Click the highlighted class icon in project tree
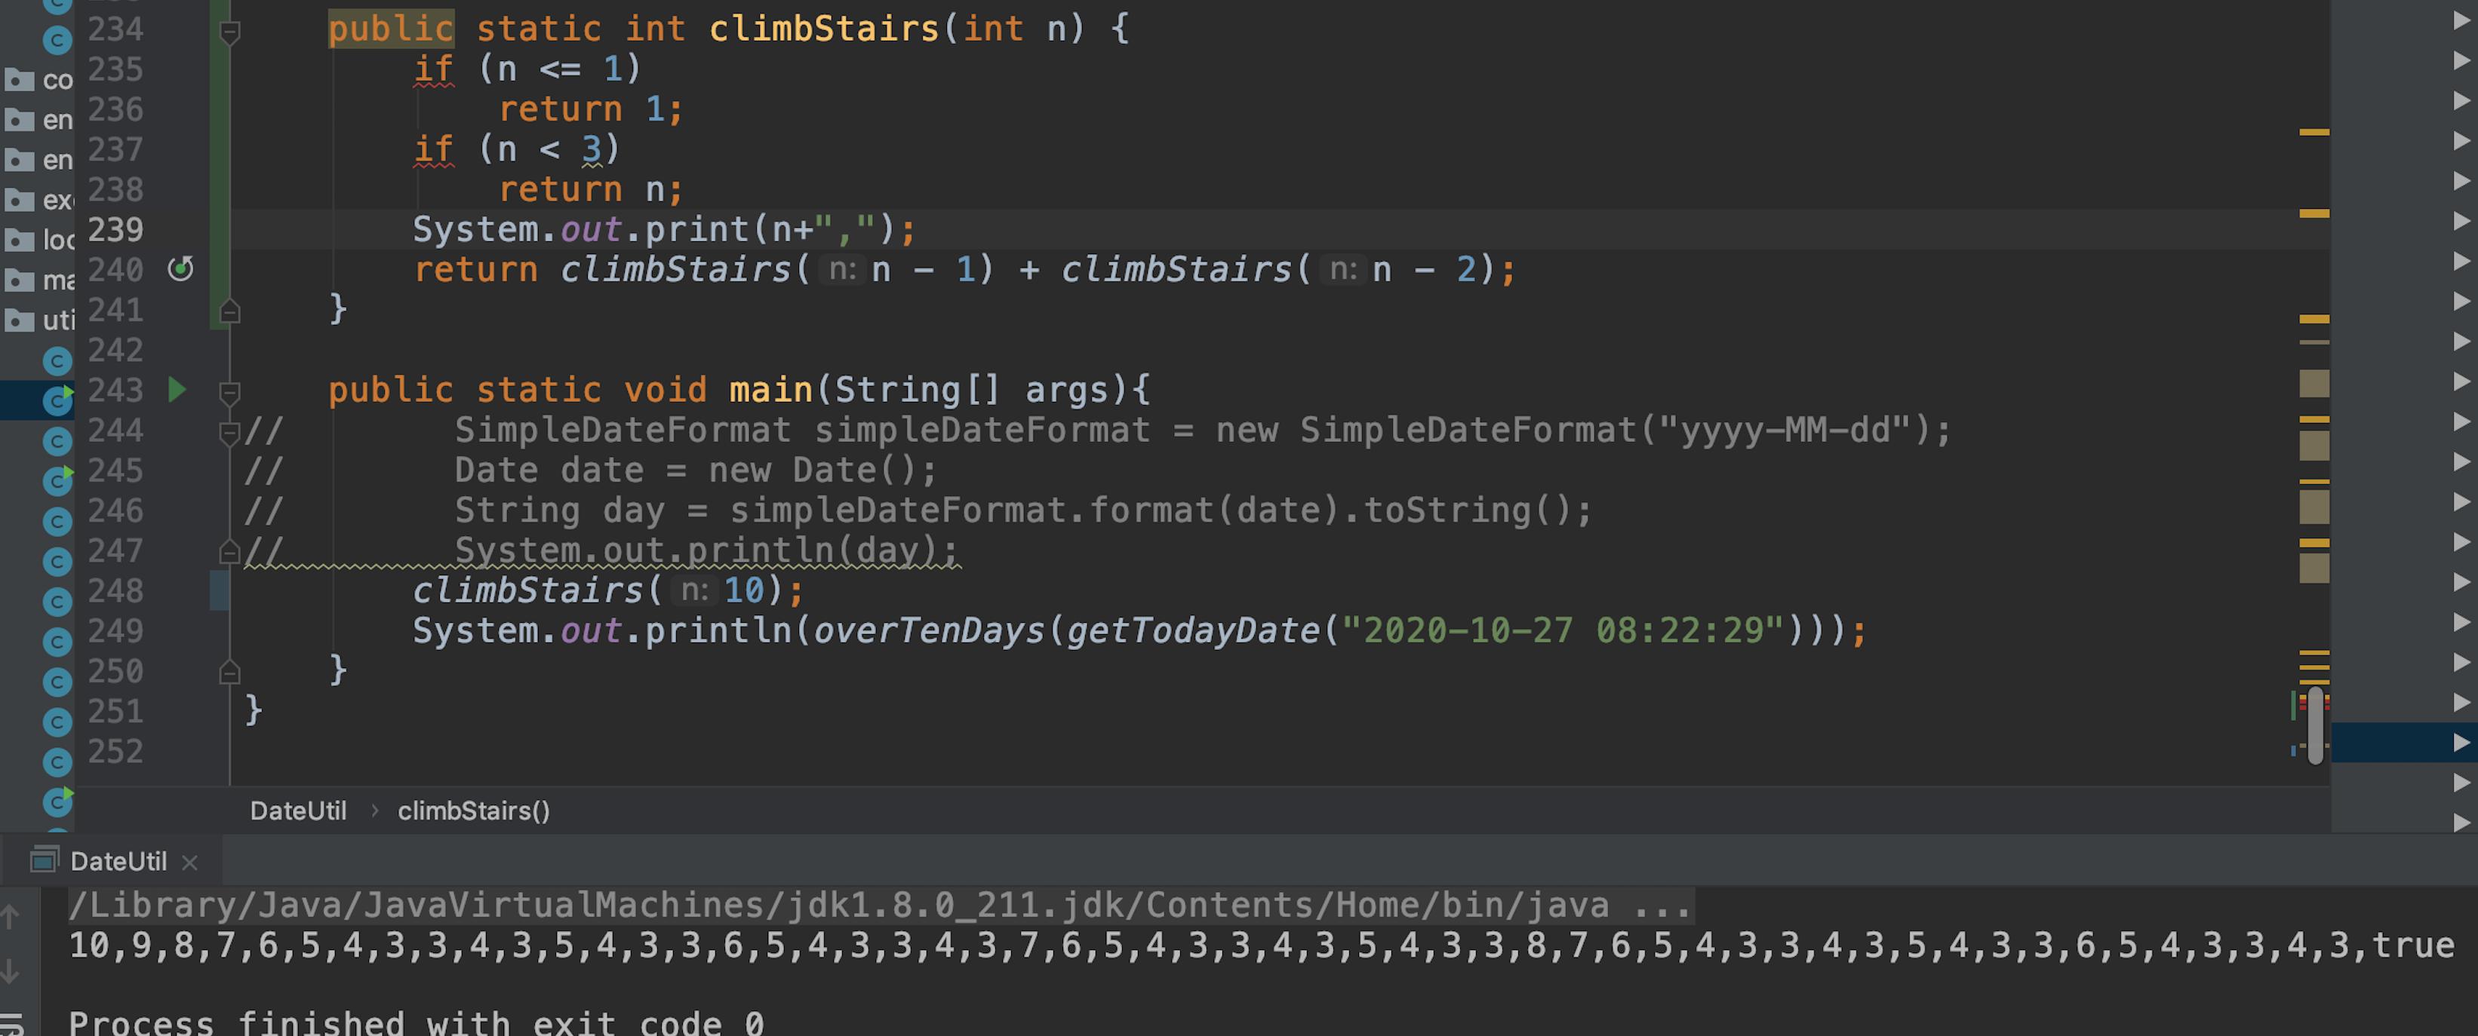Viewport: 2478px width, 1036px height. coord(57,400)
